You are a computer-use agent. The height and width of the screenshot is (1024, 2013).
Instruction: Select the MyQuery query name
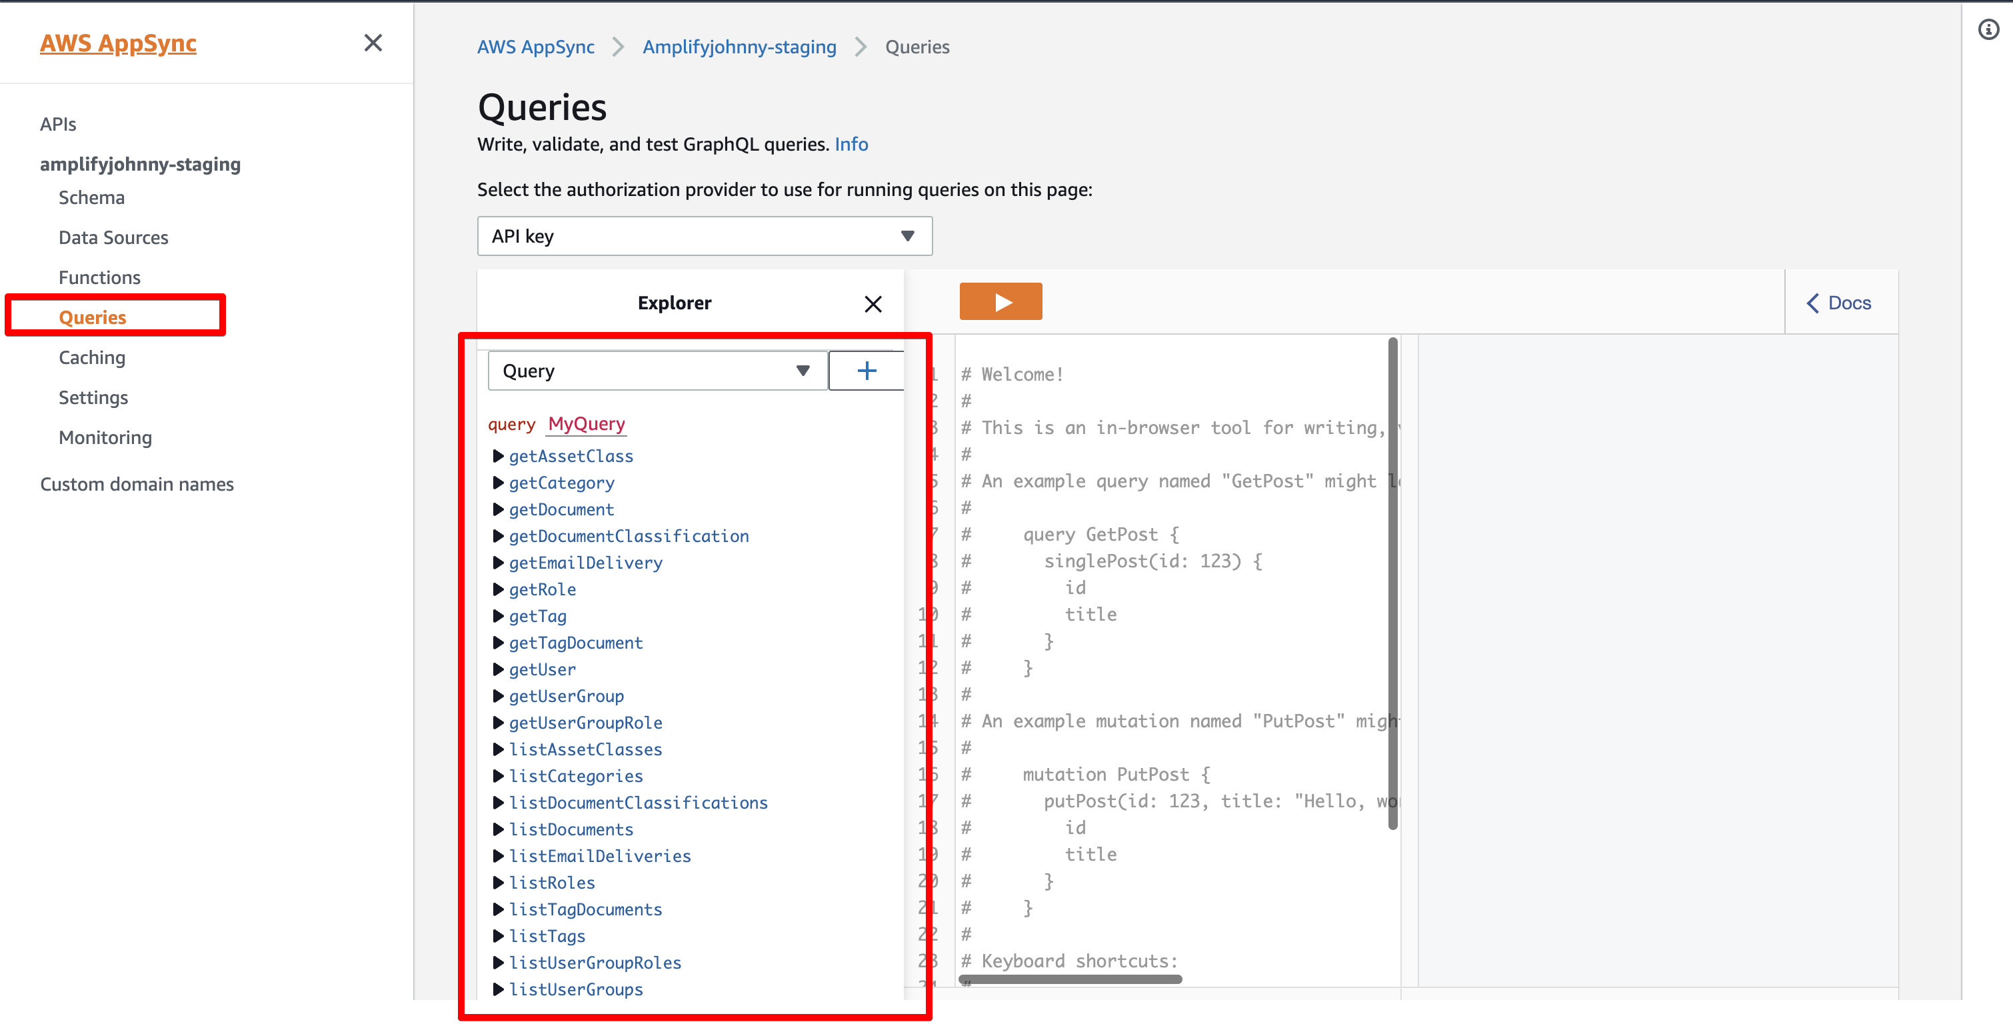585,424
